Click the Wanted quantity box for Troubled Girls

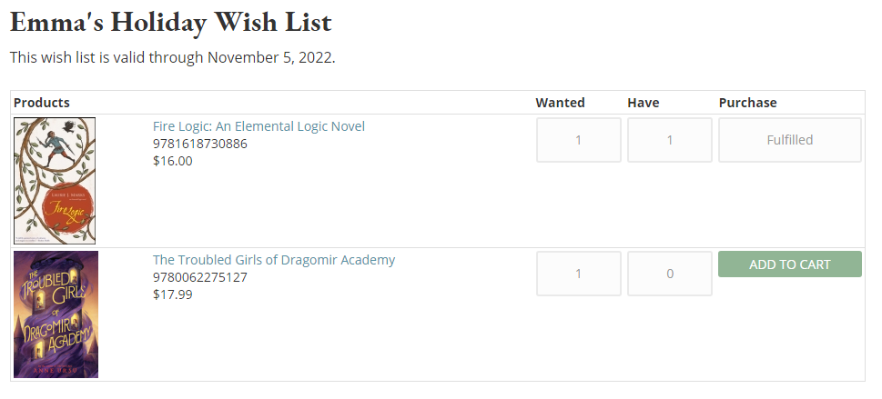point(578,274)
